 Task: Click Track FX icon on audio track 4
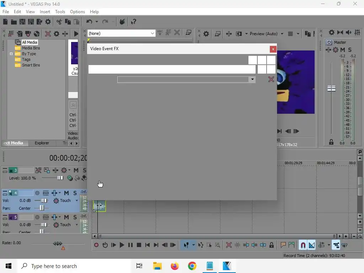[x=54, y=193]
